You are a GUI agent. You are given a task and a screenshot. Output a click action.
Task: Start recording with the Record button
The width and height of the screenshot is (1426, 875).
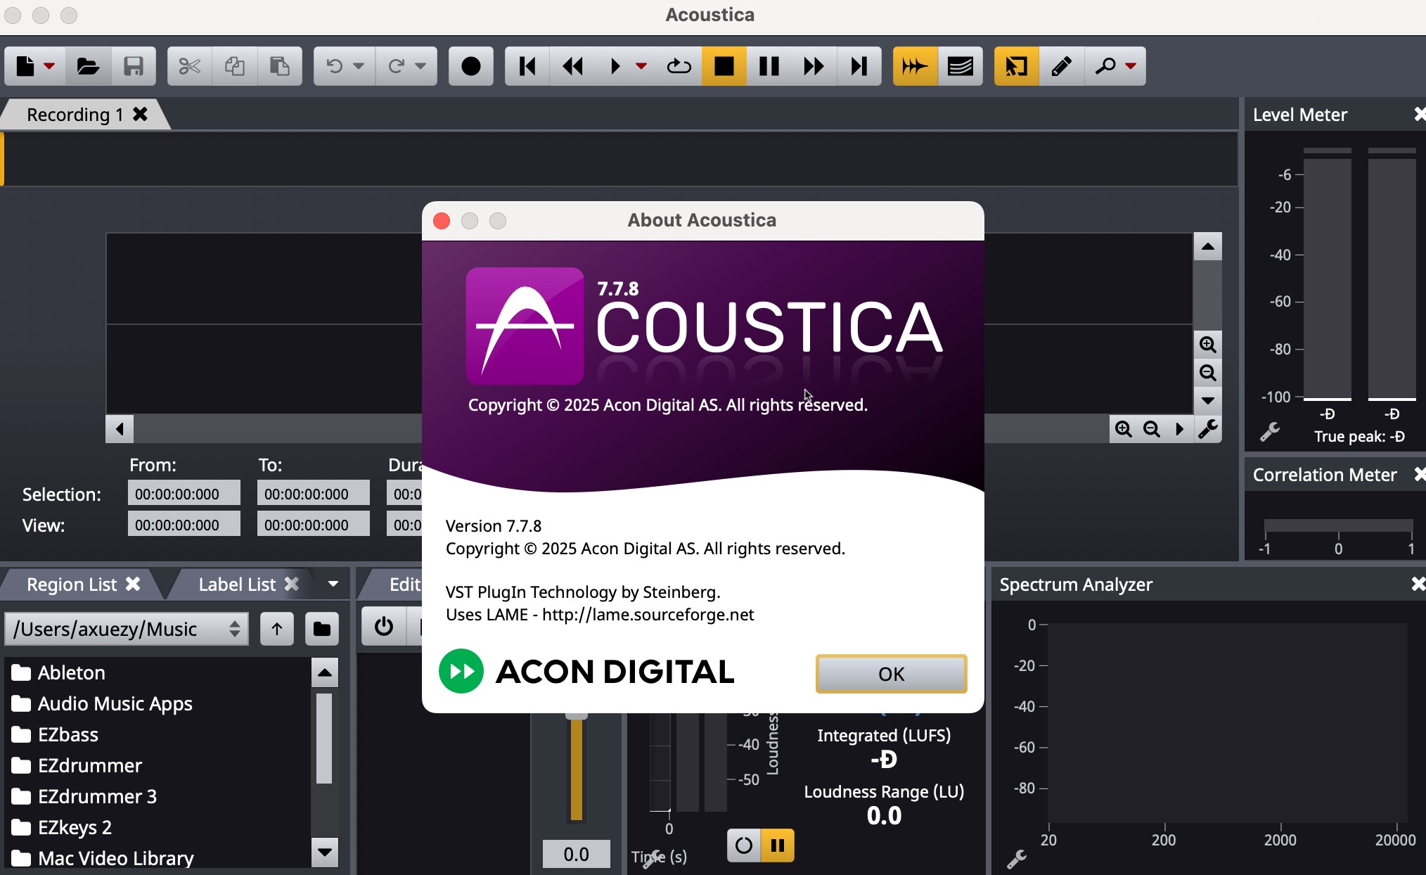click(471, 66)
